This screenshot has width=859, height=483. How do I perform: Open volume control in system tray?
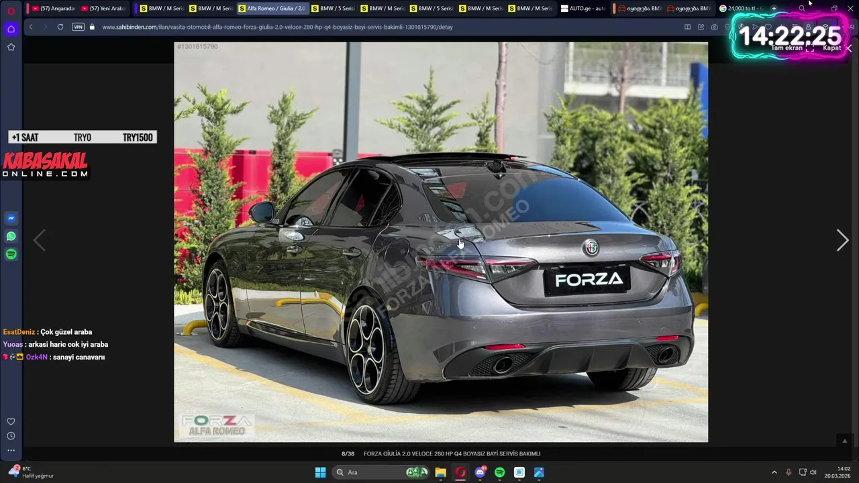[813, 472]
